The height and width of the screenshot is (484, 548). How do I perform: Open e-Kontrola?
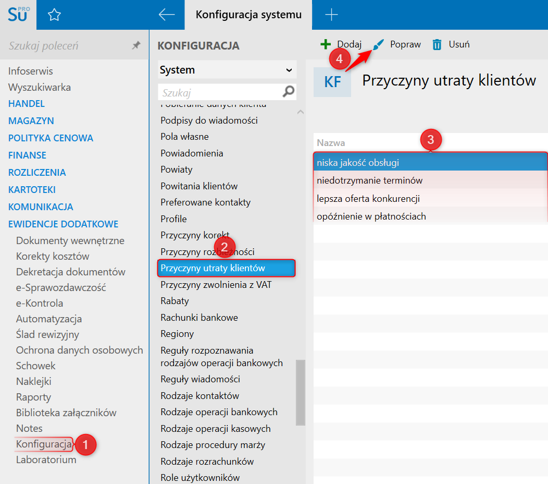(x=40, y=303)
